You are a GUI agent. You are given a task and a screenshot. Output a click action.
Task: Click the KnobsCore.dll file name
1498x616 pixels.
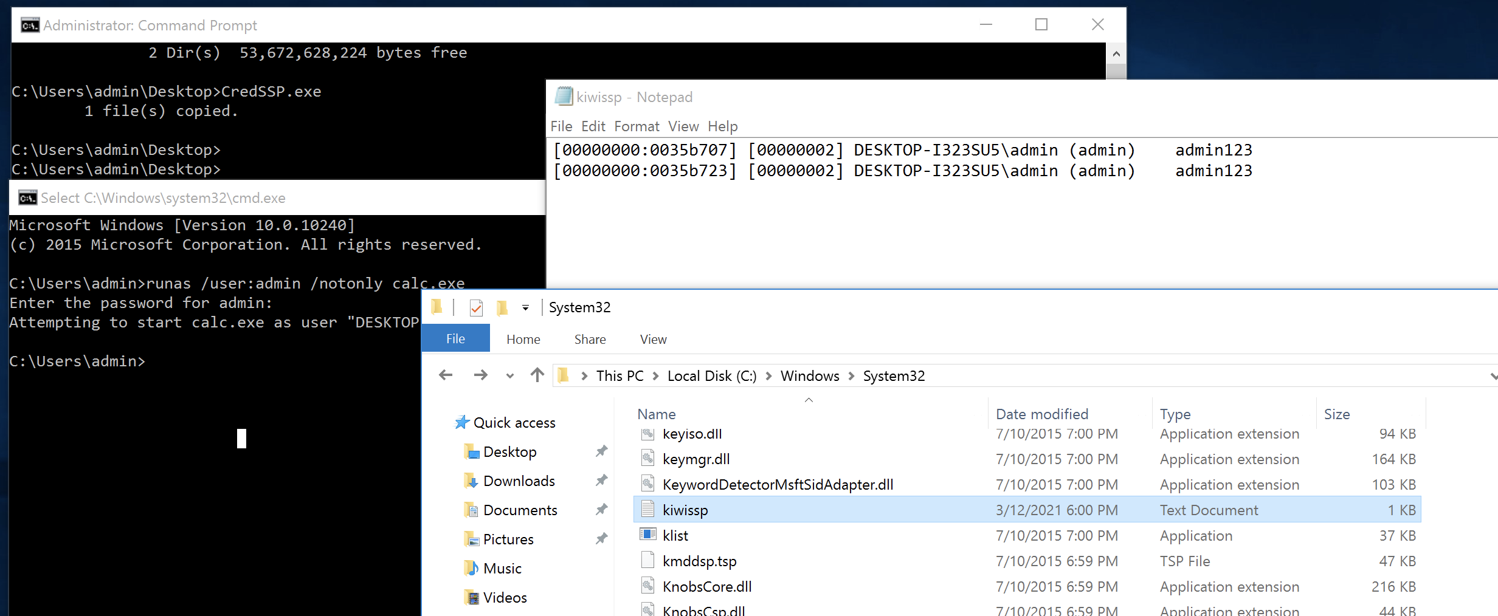click(x=707, y=587)
